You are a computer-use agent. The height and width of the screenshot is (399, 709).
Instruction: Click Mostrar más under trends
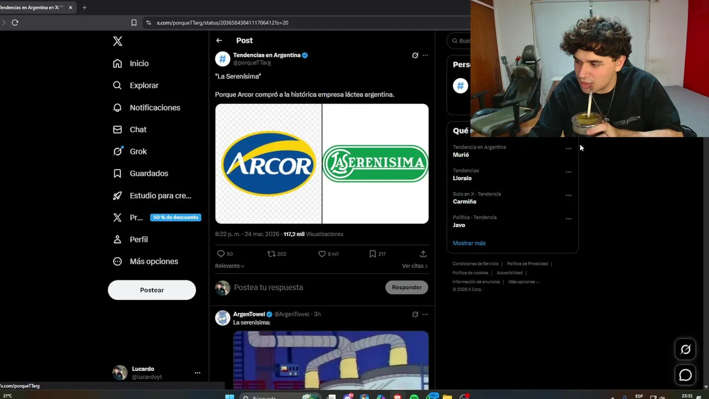(x=469, y=243)
